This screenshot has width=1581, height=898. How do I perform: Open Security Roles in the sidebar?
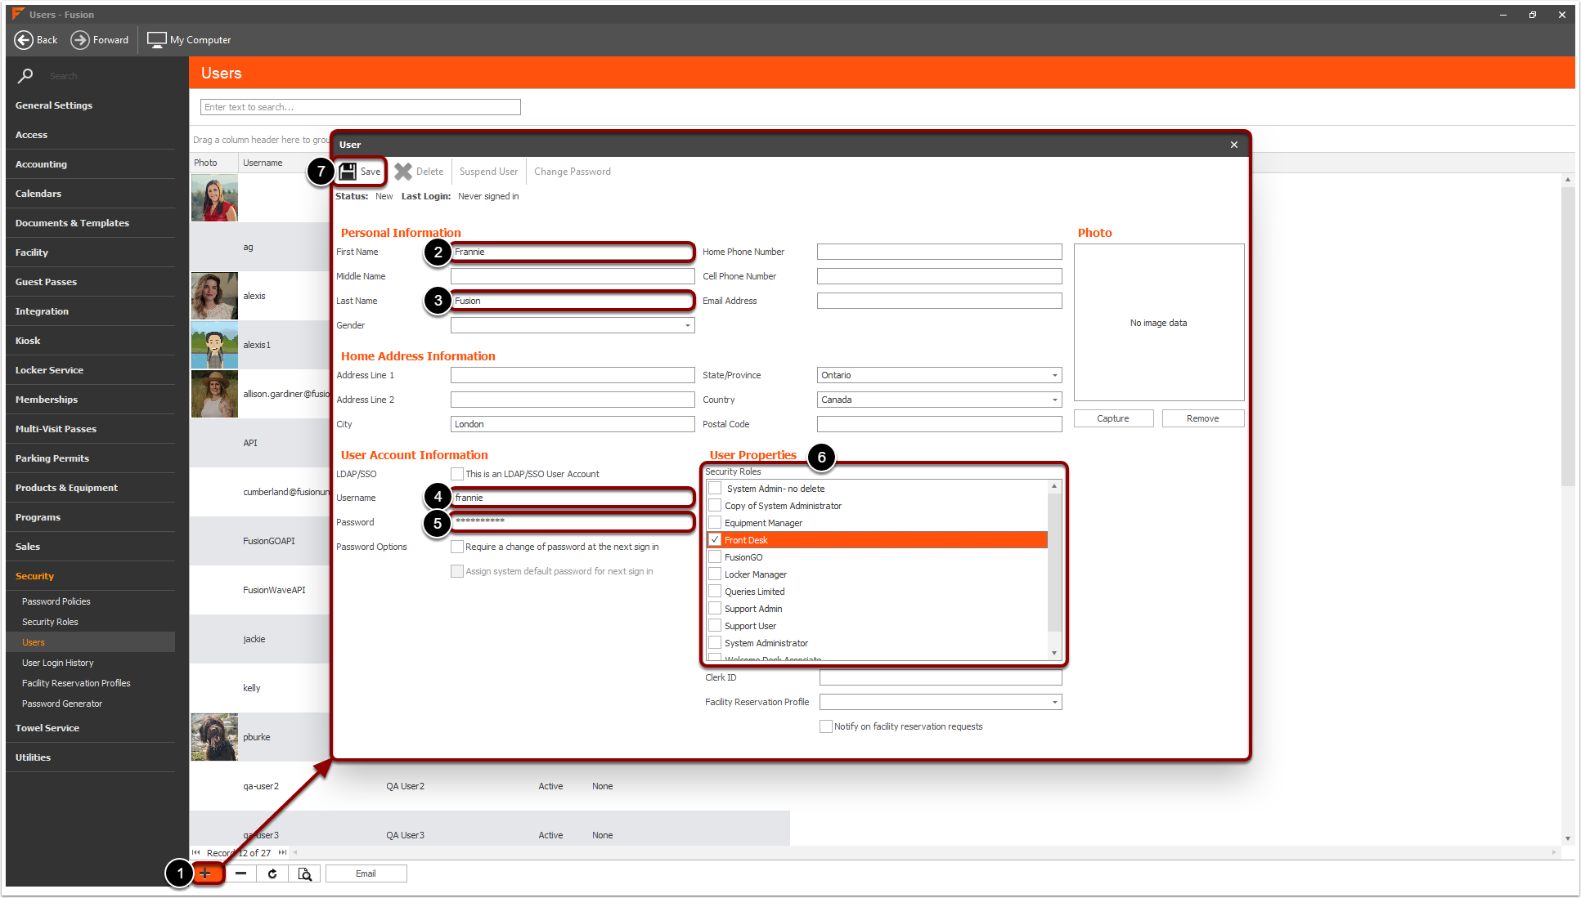point(50,622)
